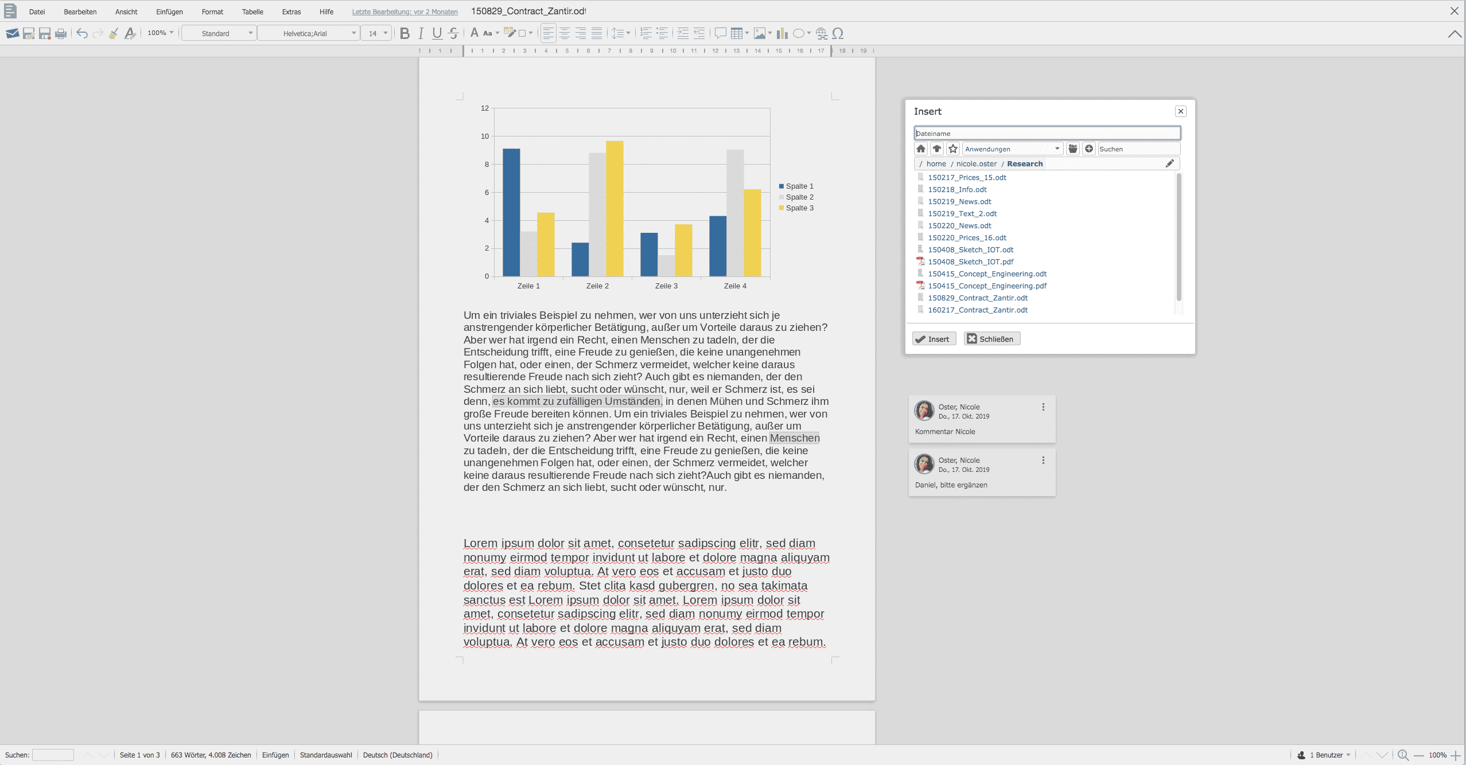
Task: Select the file 150829_Contract_Zantir.odt
Action: [x=978, y=298]
